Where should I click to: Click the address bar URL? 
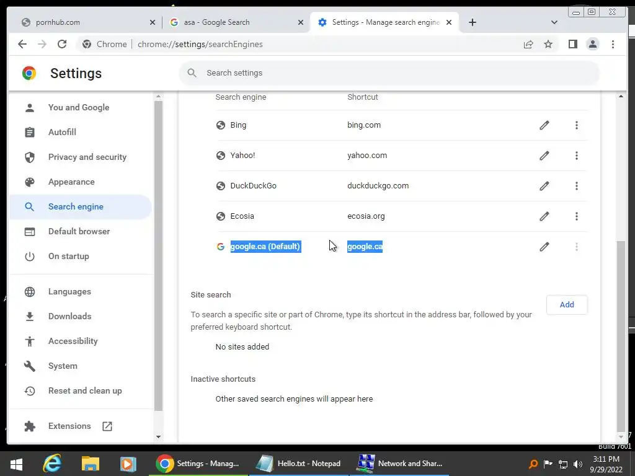point(200,44)
